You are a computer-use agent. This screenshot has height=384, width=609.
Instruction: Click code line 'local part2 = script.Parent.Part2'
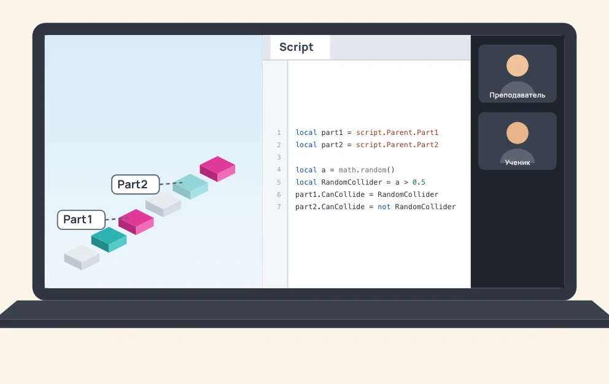coord(367,145)
